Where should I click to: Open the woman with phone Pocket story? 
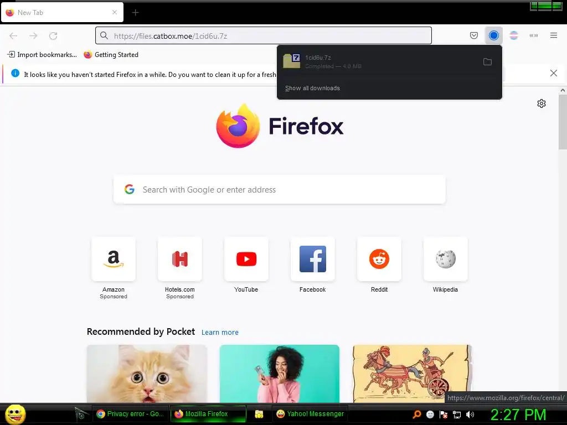(x=280, y=374)
